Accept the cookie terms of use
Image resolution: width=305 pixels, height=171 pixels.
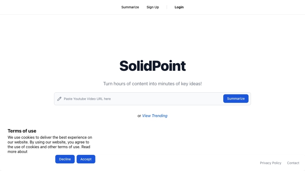point(86,159)
